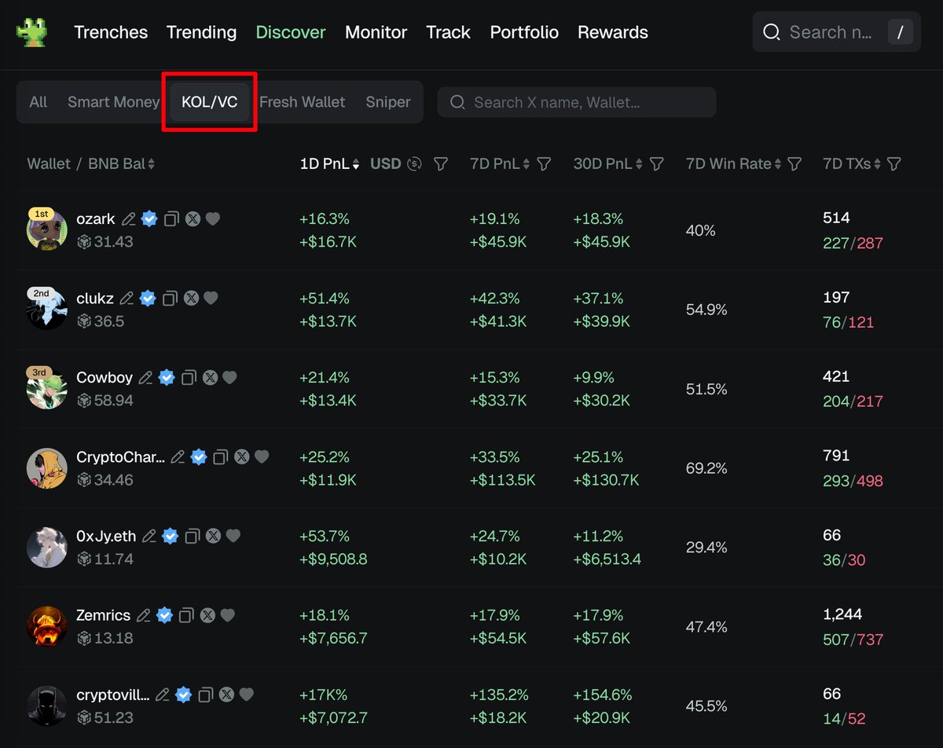Switch to the Smart Money tab
This screenshot has width=943, height=748.
point(113,102)
